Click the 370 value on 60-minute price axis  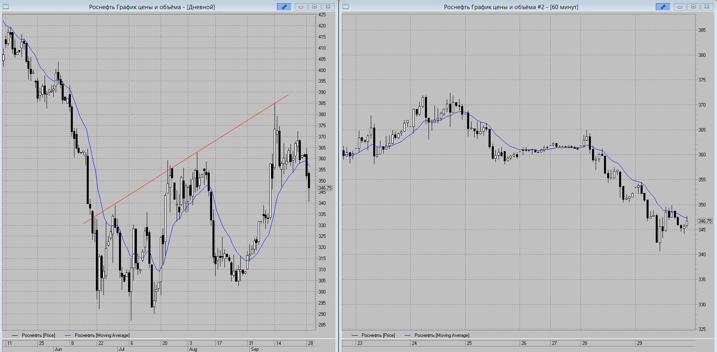(x=702, y=105)
